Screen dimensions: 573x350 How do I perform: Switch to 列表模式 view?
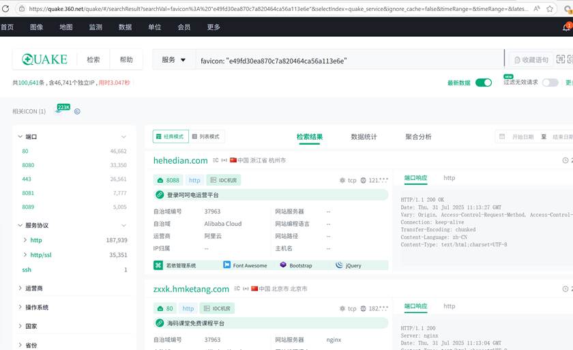[206, 136]
